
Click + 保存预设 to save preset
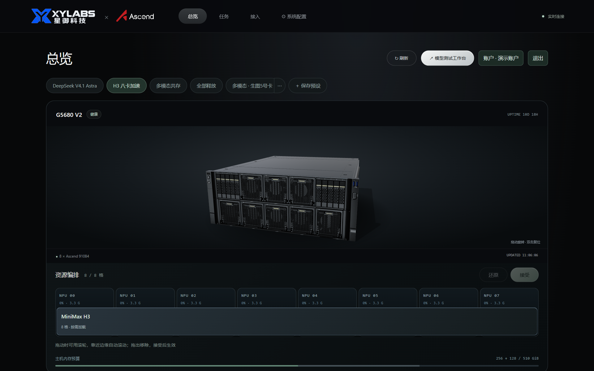tap(308, 86)
